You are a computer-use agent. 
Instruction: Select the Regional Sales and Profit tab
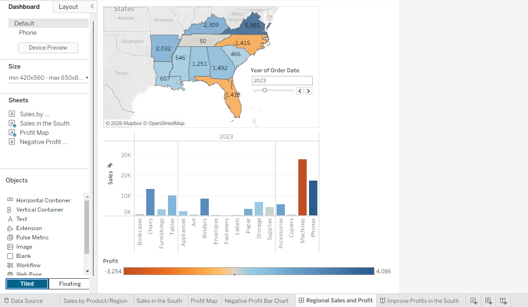(336, 300)
